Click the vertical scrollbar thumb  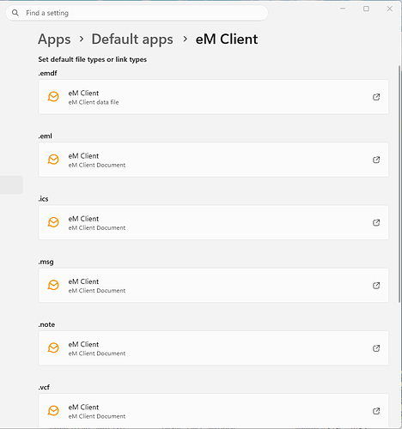[399, 184]
